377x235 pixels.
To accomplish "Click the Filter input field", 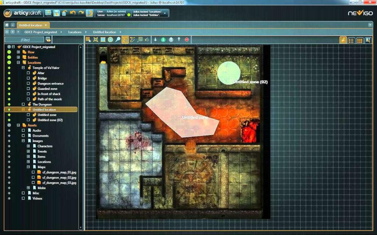I will click(x=24, y=40).
